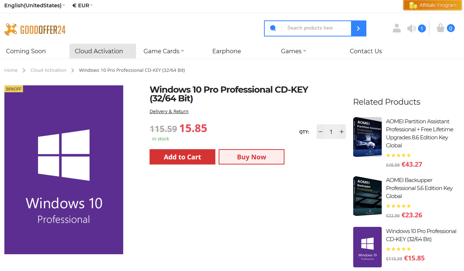Open the announcements speaker icon
This screenshot has height=271, width=464.
coord(411,28)
